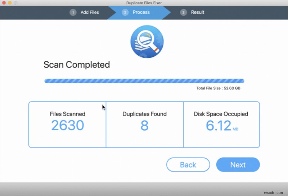Screen dimensions: 288x196
Task: Close the window with the red button
Action: click(4, 3)
